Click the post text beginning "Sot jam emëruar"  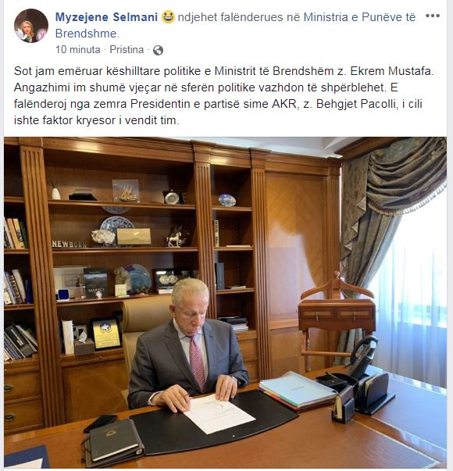tap(224, 95)
